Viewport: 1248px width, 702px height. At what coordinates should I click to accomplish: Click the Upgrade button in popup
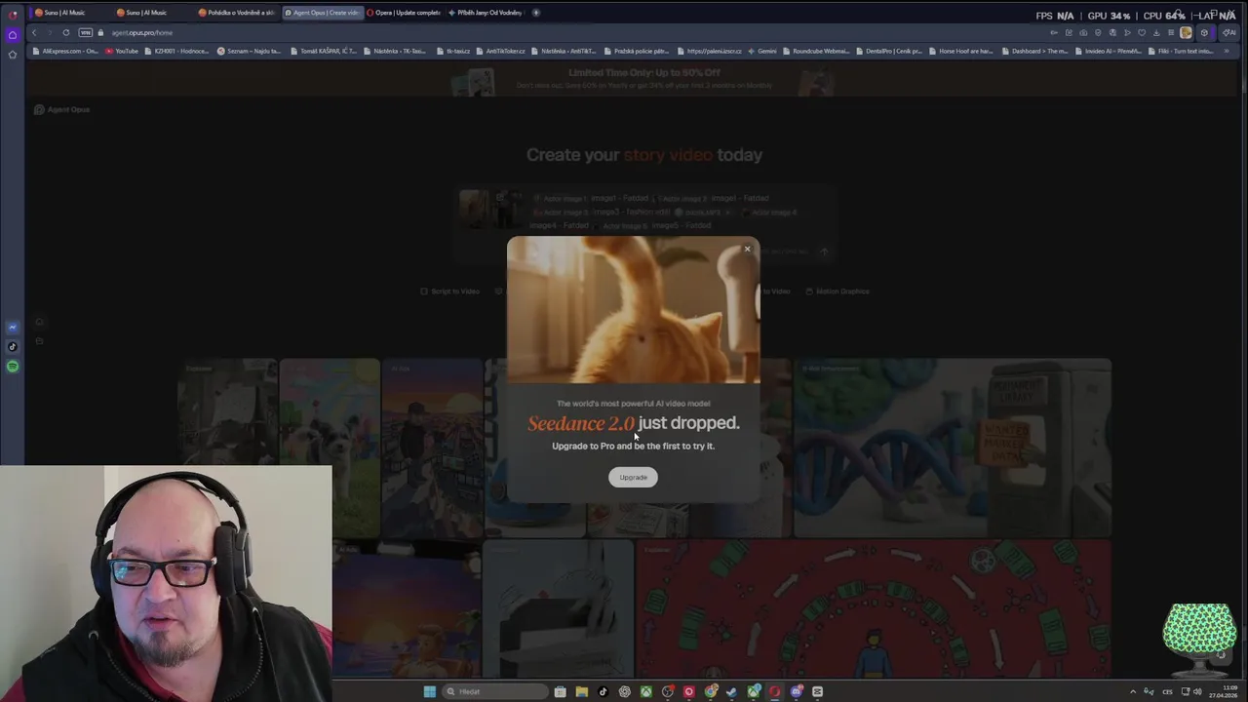[633, 477]
